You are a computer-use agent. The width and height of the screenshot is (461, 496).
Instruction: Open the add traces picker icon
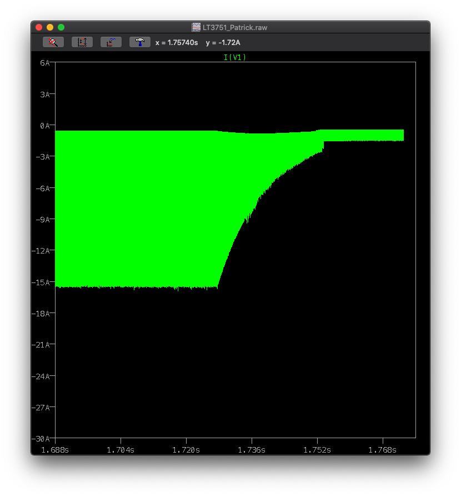(111, 42)
